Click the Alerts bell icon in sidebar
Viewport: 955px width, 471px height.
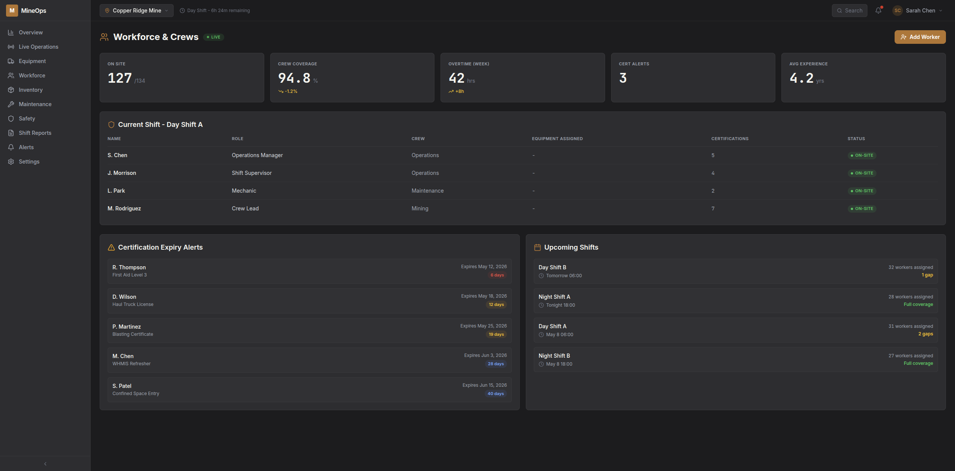point(11,147)
